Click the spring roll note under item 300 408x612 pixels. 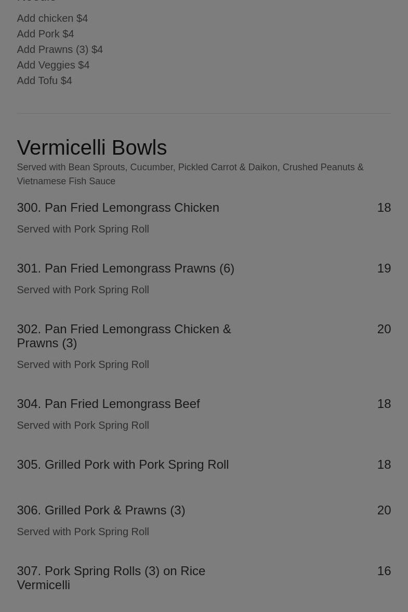click(x=83, y=229)
